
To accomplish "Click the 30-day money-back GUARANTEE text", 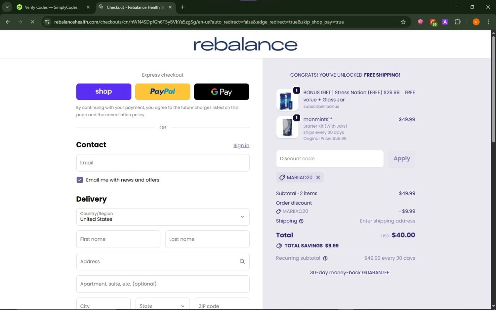I will pos(350,273).
